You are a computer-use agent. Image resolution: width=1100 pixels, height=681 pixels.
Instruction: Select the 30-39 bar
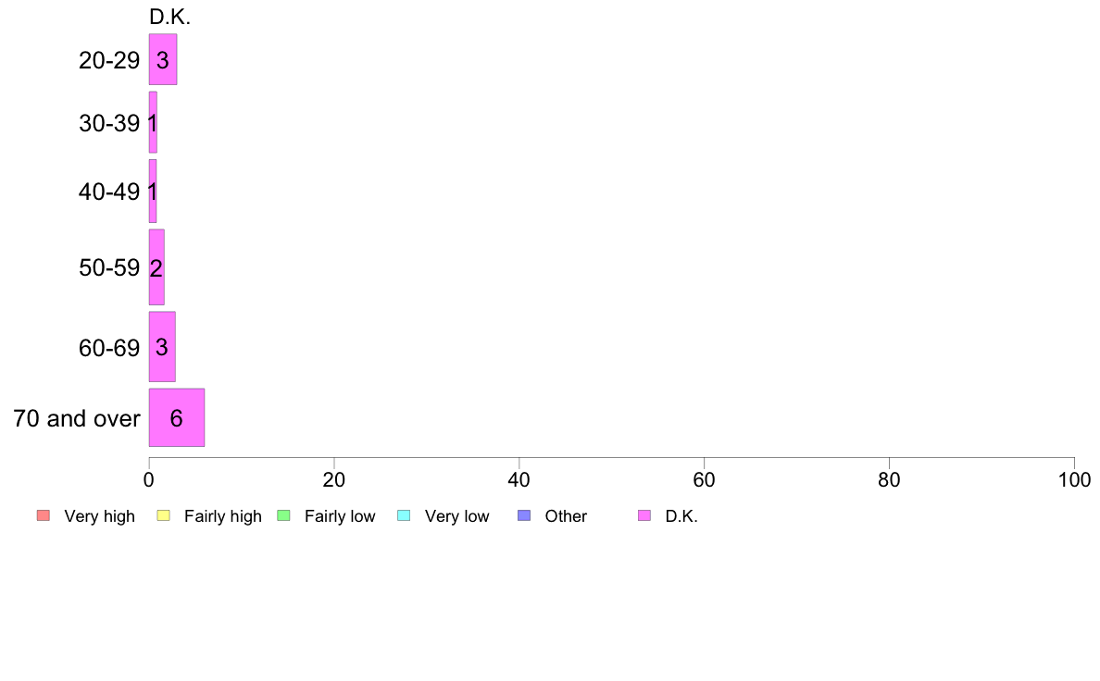pos(153,122)
